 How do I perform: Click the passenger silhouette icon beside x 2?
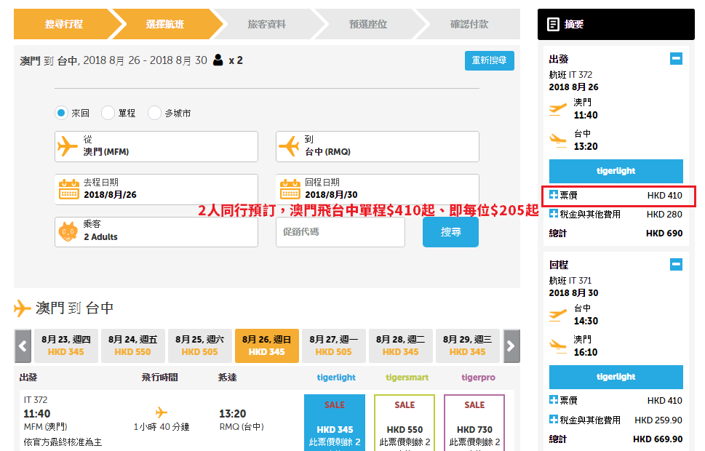[x=218, y=60]
